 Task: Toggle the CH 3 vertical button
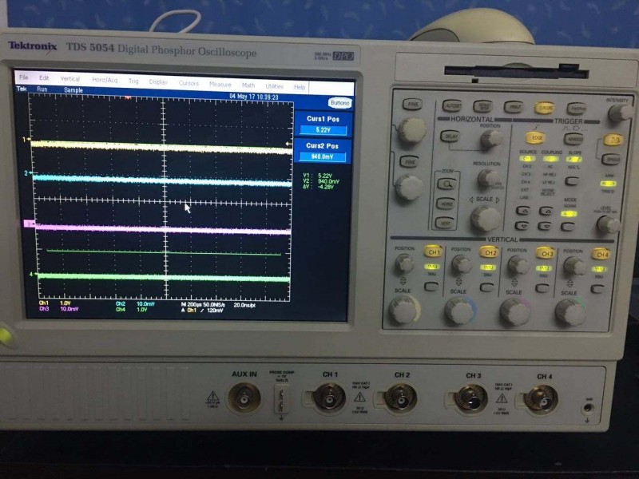click(x=546, y=254)
